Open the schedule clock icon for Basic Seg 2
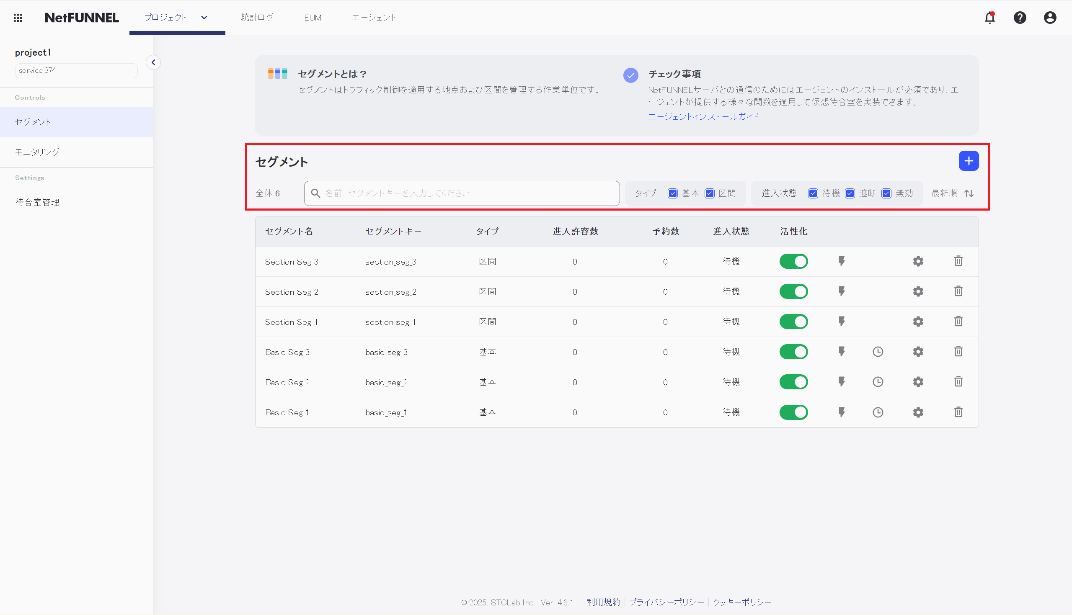This screenshot has height=615, width=1072. click(878, 382)
